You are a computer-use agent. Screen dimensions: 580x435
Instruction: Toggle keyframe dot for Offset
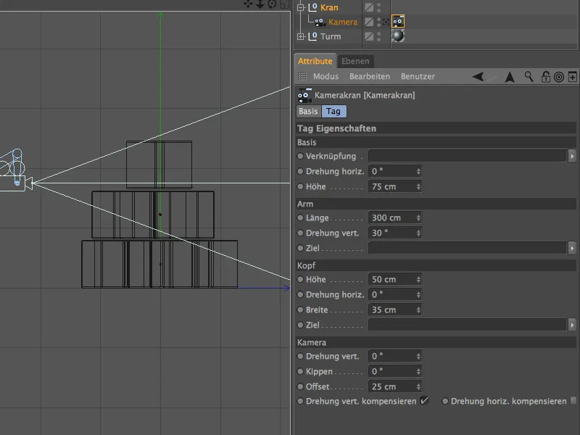coord(300,386)
